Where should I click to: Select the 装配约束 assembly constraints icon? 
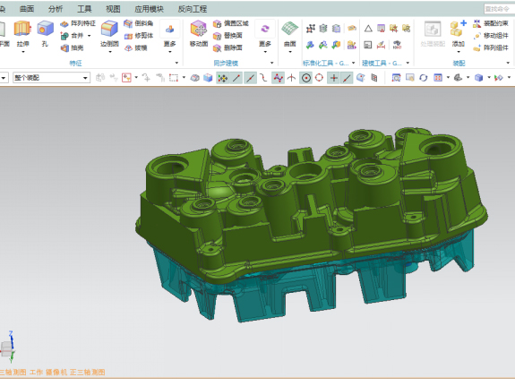click(490, 23)
